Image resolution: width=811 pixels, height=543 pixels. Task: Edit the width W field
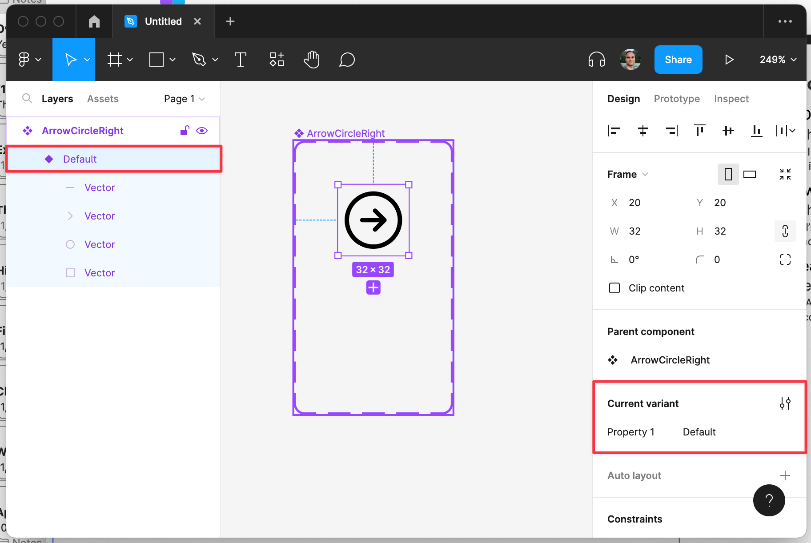pos(646,231)
